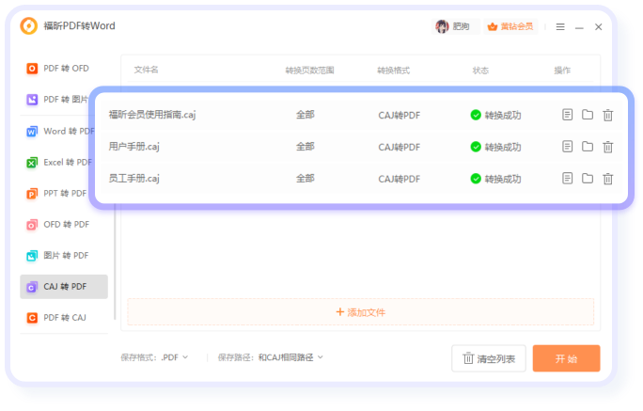Switch to Word 转 PDF mode

59,132
